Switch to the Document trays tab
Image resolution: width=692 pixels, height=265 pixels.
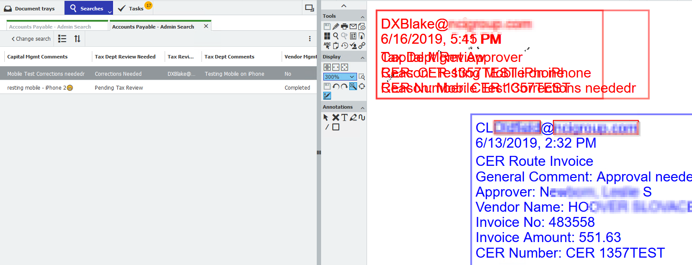pos(30,8)
